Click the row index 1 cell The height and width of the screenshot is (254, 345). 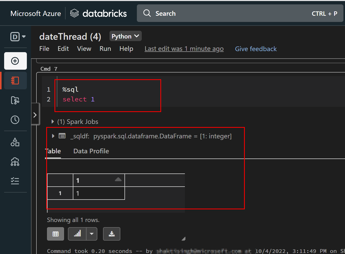[60, 193]
